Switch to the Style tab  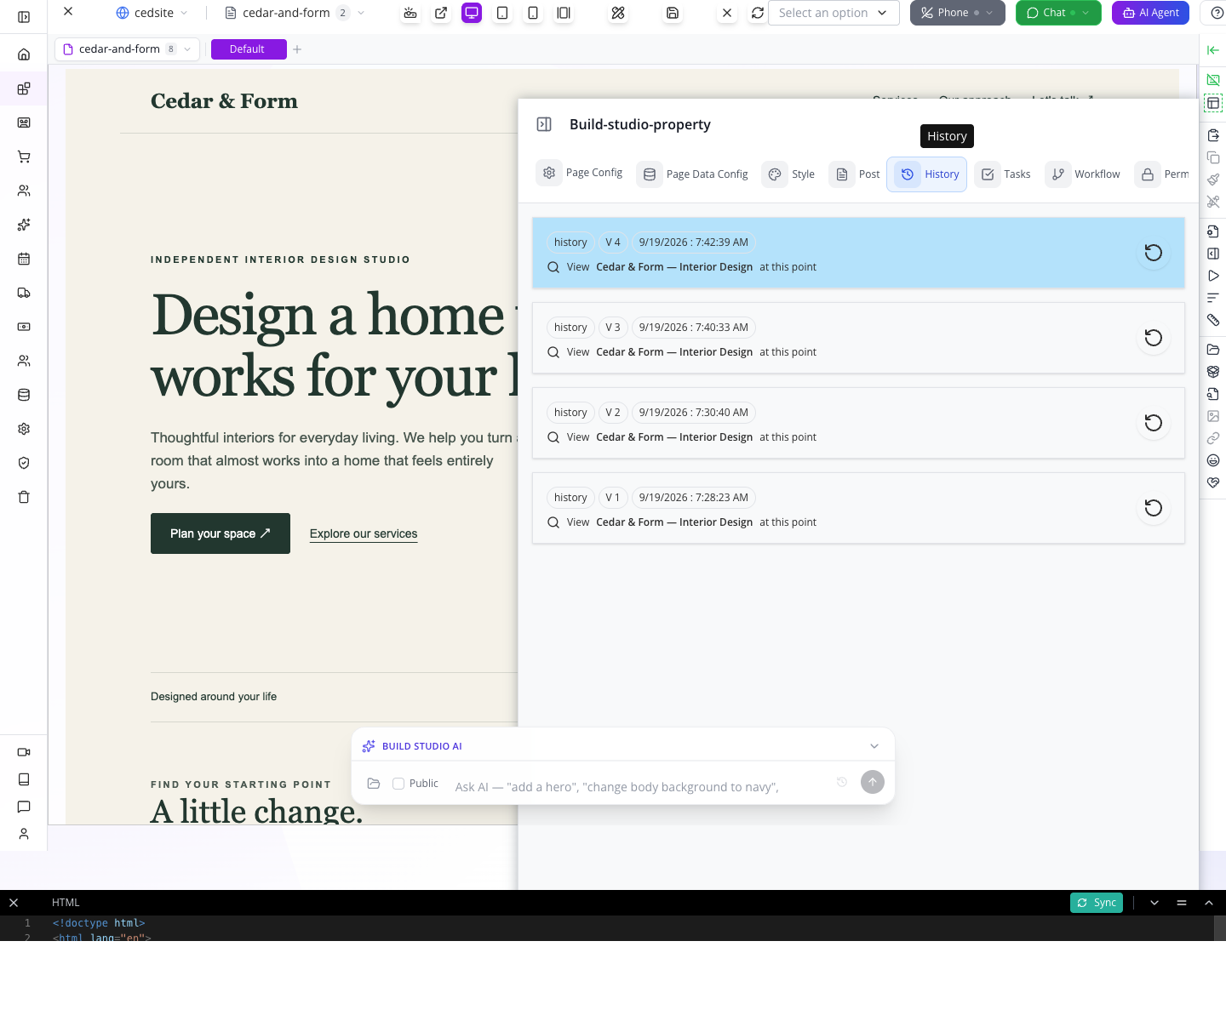788,174
